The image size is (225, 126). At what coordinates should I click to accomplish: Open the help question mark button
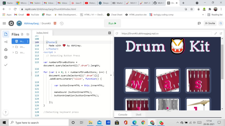coord(6,112)
